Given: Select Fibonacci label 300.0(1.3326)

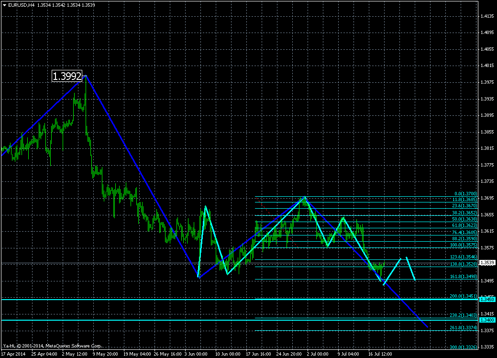Looking at the screenshot, I should (464, 347).
